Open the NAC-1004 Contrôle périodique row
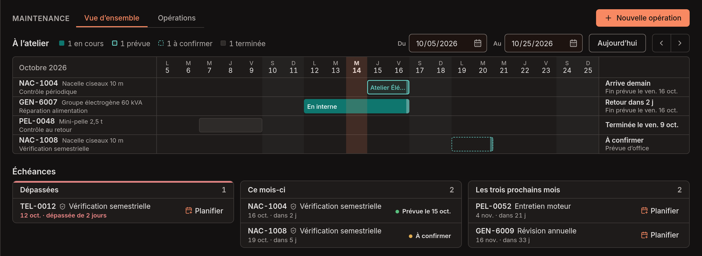Screen dimensions: 702x256 351,87
